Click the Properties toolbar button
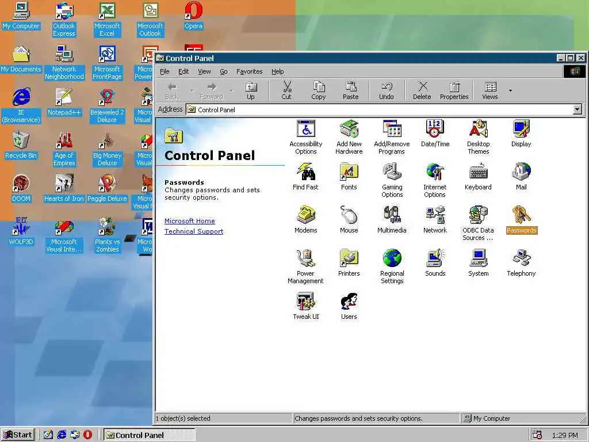Image resolution: width=589 pixels, height=442 pixels. pyautogui.click(x=454, y=91)
